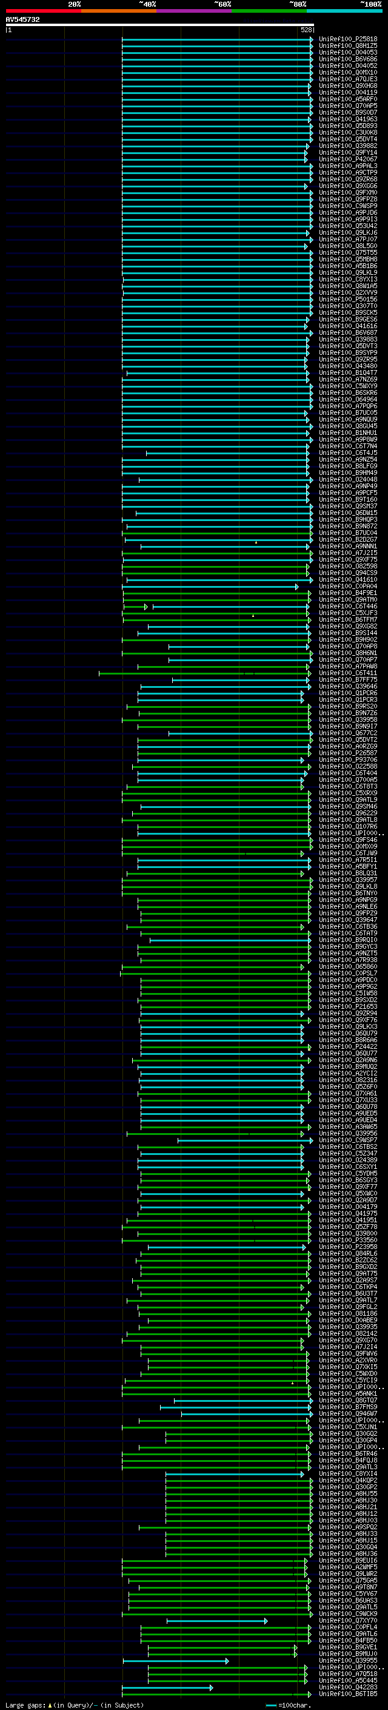Viewport: 388px width, 1710px height.
Task: Select label UniRef100_C6T404
Action: pyautogui.click(x=348, y=773)
